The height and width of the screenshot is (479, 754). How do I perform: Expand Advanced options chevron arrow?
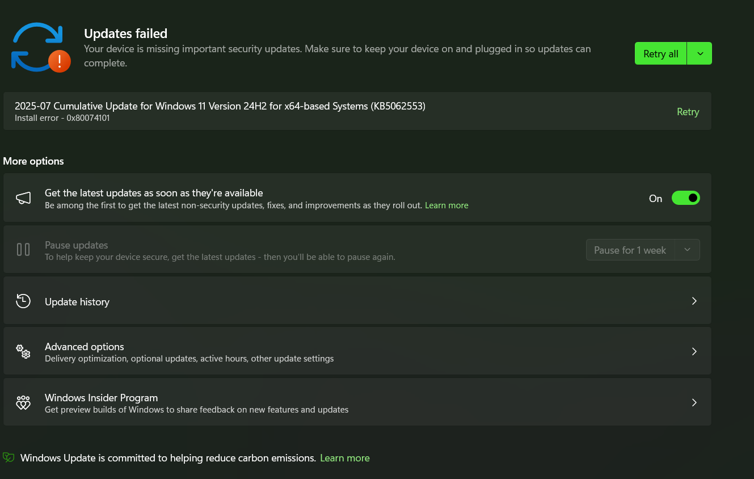point(694,352)
